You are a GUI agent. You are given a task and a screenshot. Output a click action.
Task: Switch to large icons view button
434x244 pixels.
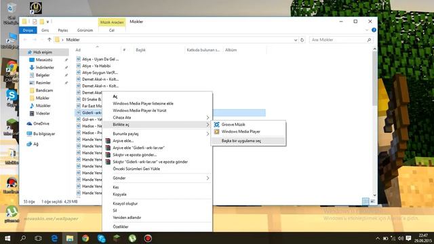point(373,201)
